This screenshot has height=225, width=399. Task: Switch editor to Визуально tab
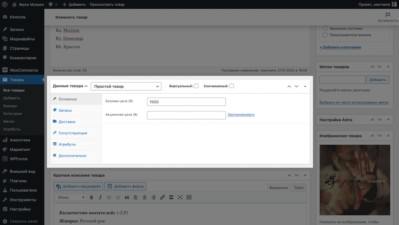point(279,188)
